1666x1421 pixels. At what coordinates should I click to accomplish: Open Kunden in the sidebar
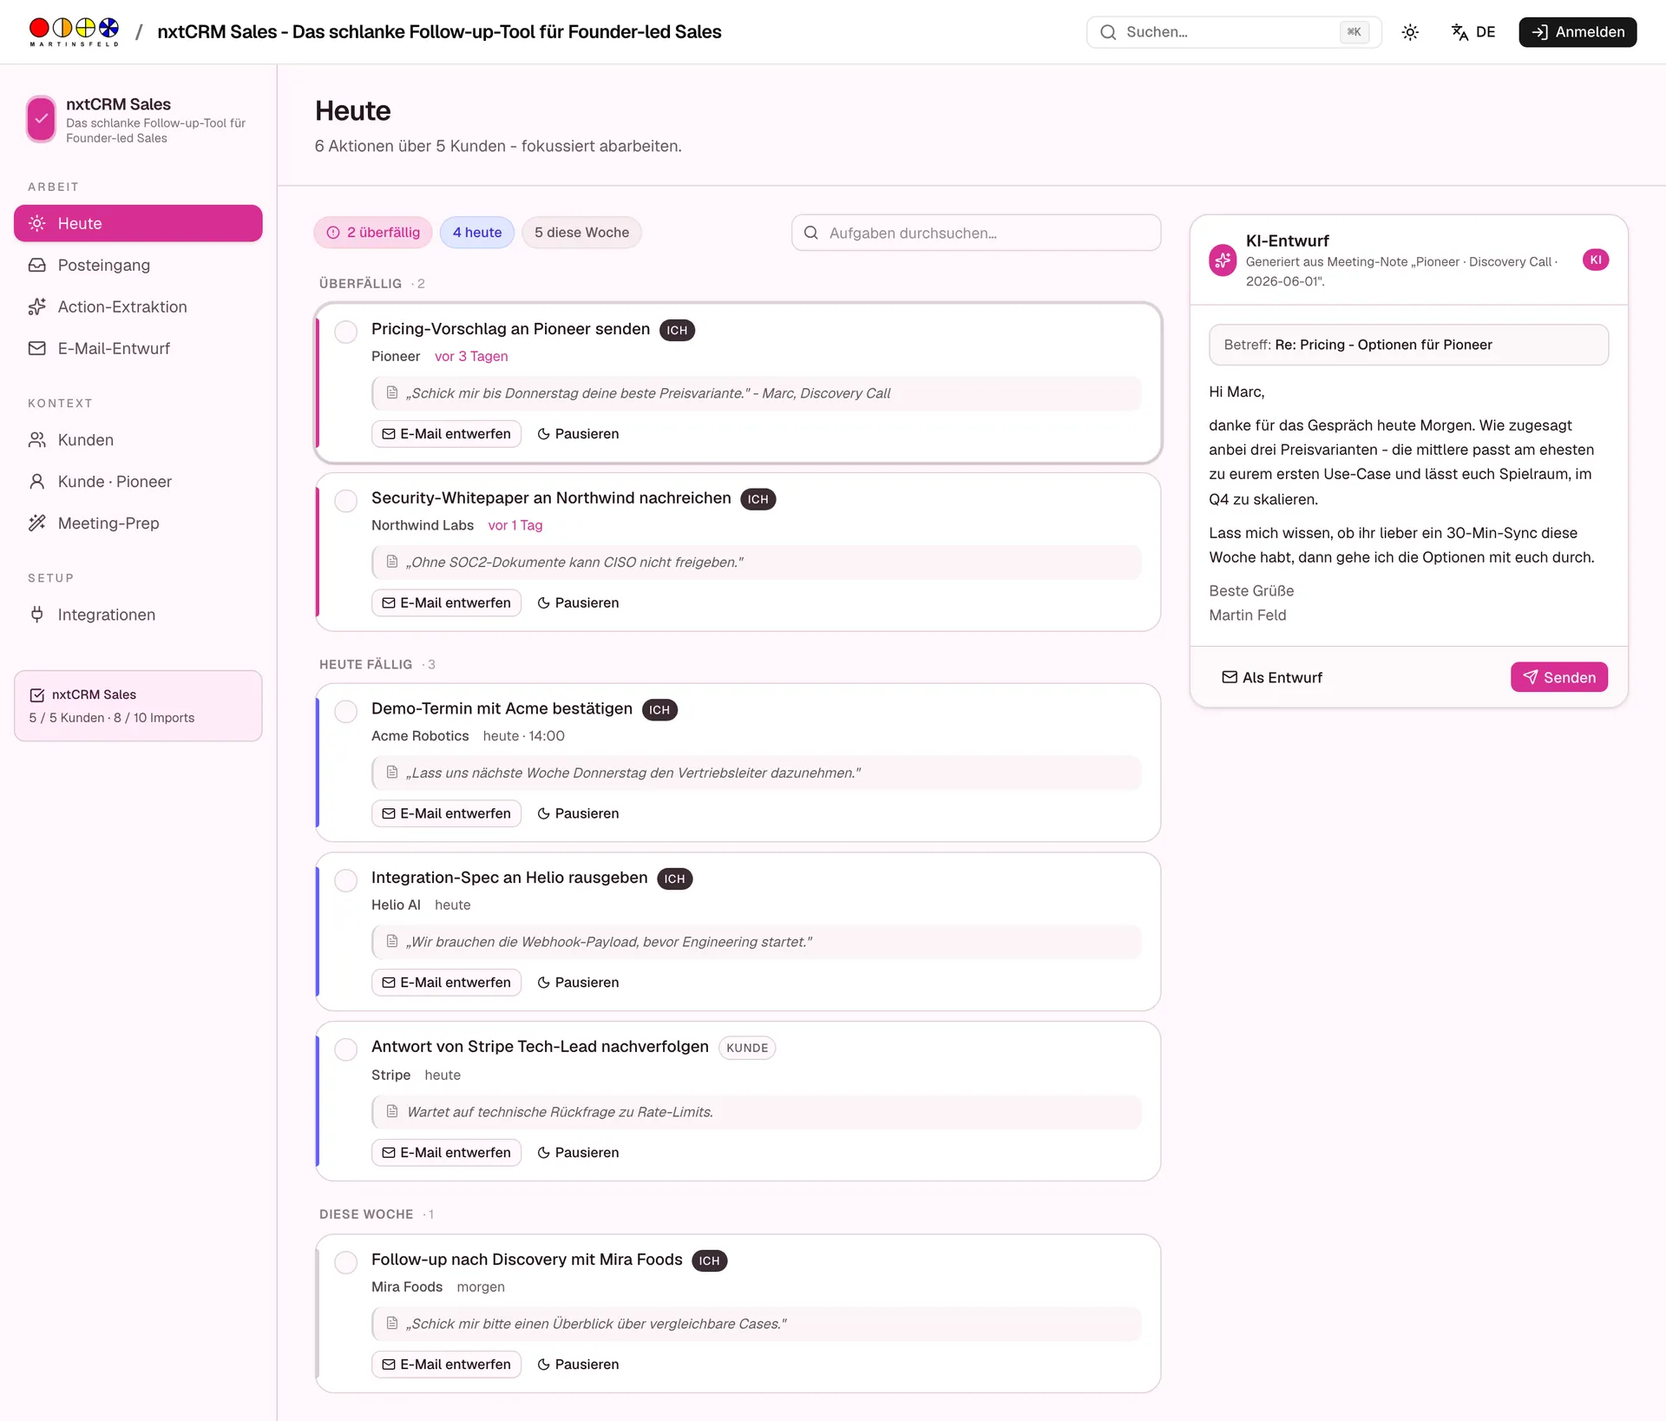coord(138,440)
